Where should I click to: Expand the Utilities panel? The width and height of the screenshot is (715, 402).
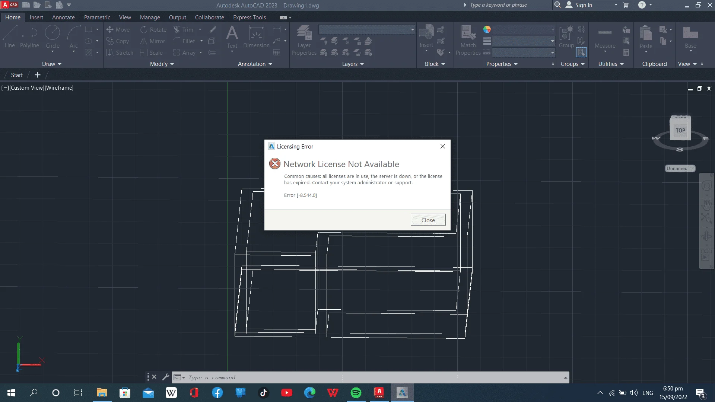(x=611, y=64)
